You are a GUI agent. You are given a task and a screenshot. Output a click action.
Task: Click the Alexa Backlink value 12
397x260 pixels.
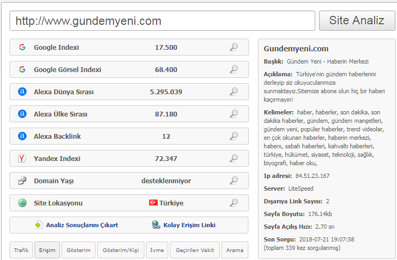tap(166, 136)
